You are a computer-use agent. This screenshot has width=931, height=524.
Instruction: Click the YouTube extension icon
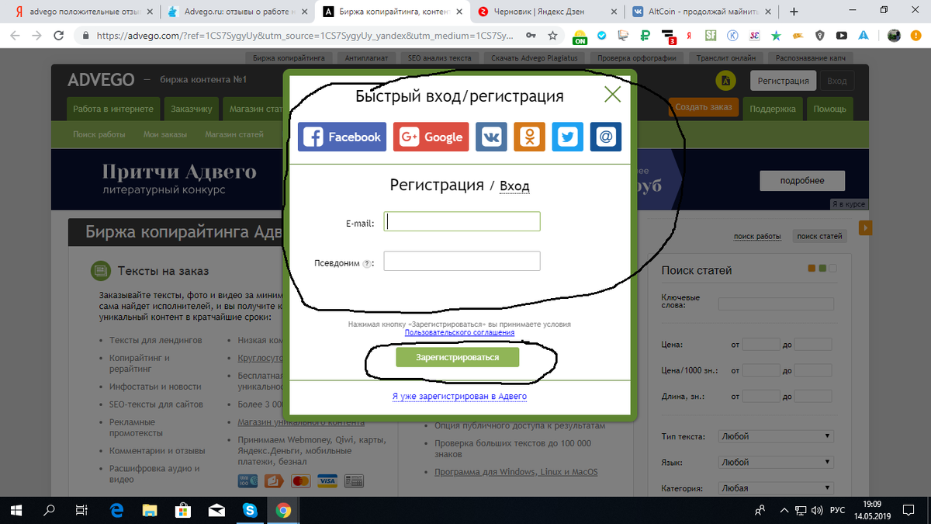click(x=842, y=36)
